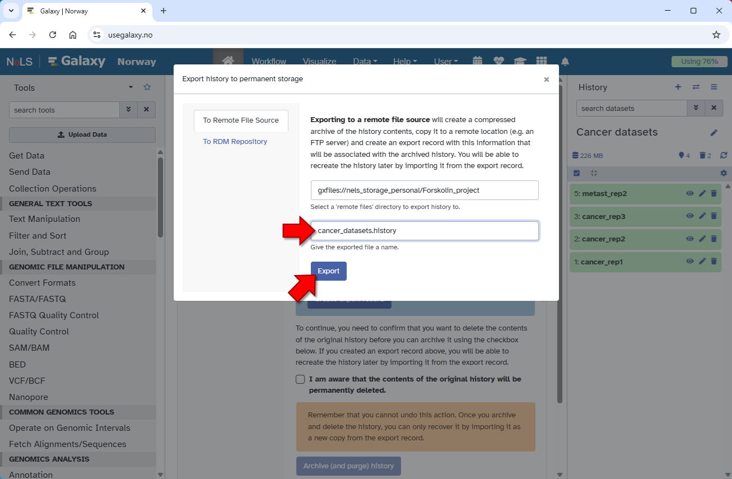The image size is (732, 479).
Task: Click the favorites star in Tools panel
Action: tap(147, 87)
